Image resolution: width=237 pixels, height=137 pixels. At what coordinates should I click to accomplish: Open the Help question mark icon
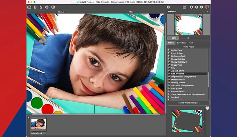click(x=196, y=7)
